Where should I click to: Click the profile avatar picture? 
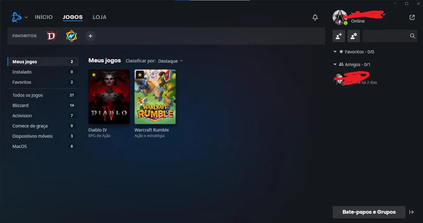(340, 17)
